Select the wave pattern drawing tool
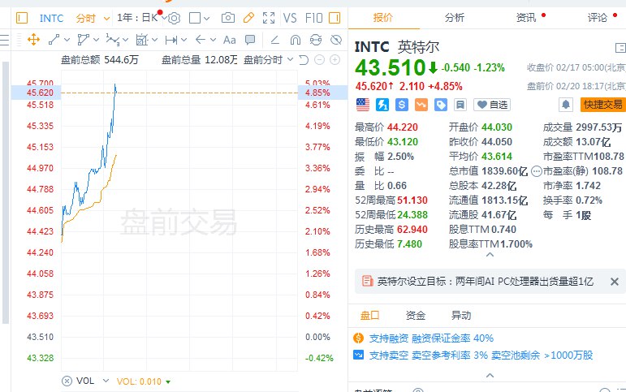Viewport: 626px width, 392px height. (x=113, y=40)
